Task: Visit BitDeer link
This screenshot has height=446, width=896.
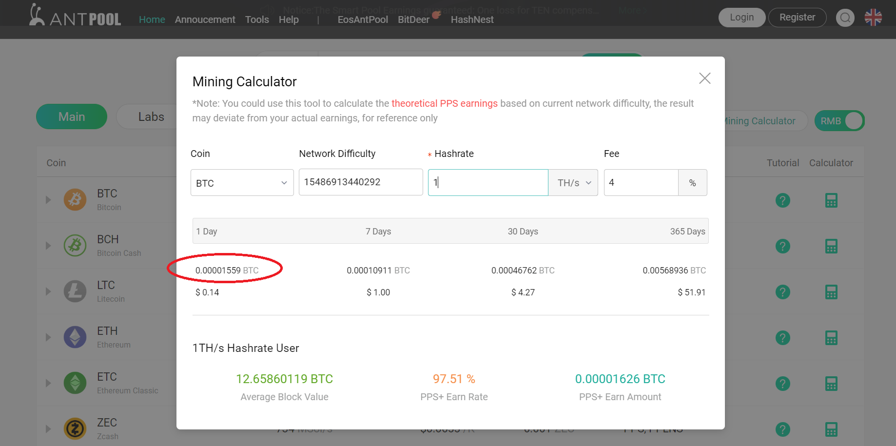Action: 413,19
